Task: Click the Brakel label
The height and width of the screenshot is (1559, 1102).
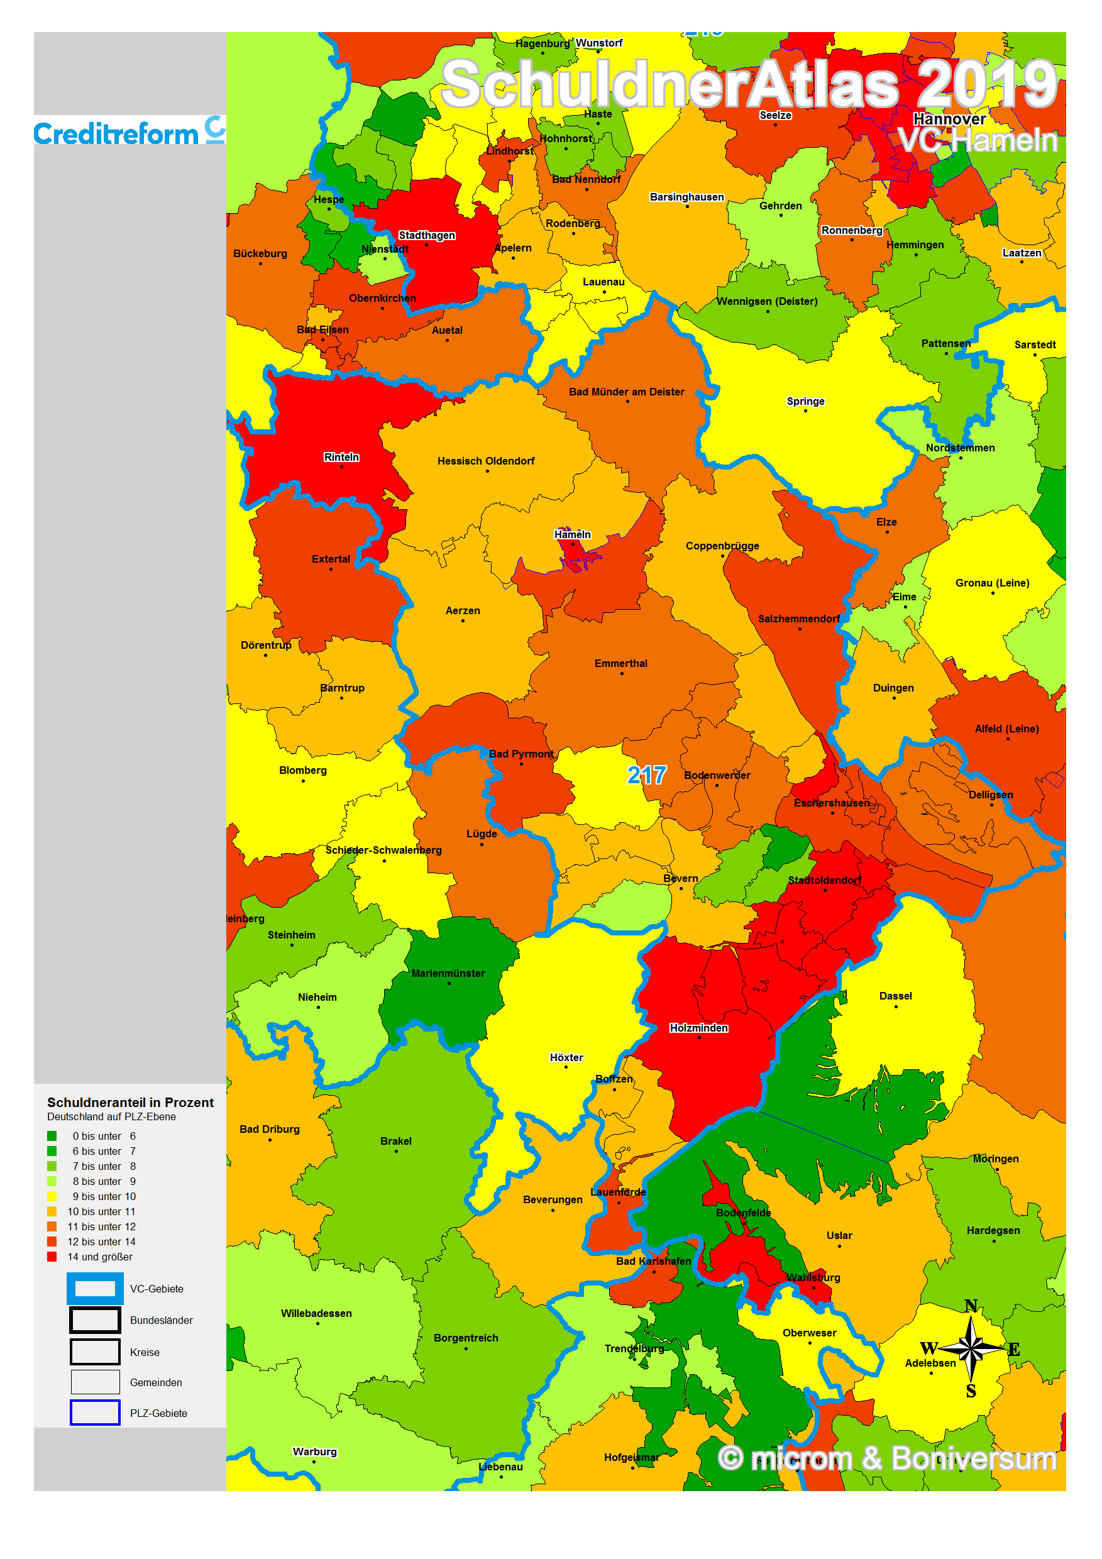Action: (x=396, y=1140)
